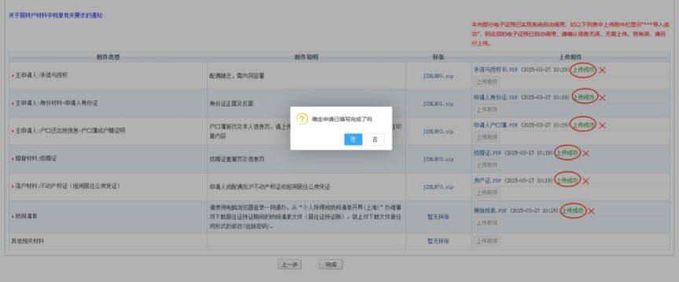Click the 附件说明 column header
Screen dimensions: 679x282
(306, 57)
